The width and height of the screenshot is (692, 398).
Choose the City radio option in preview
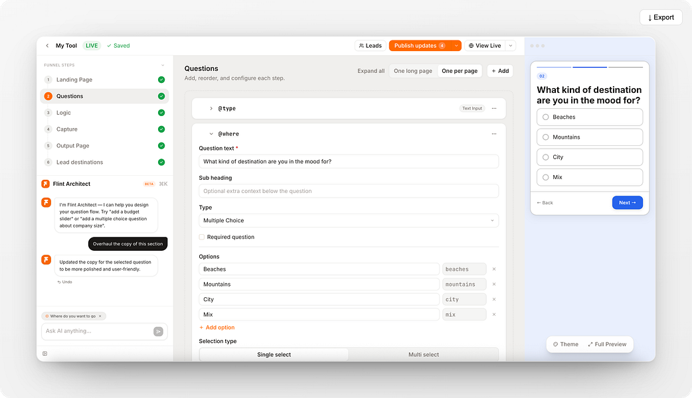tap(545, 157)
